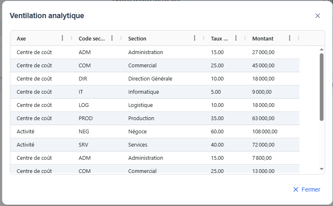Sort by the Montant column header
333x206 pixels.
(x=263, y=38)
